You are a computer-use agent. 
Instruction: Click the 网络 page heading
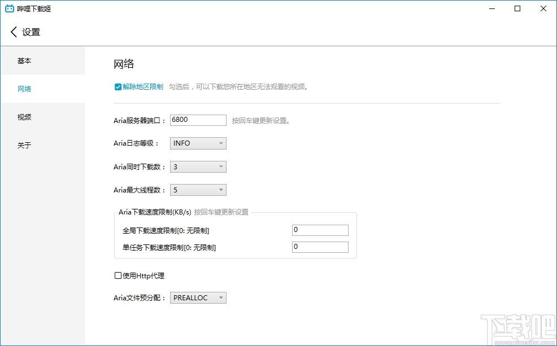pos(124,64)
